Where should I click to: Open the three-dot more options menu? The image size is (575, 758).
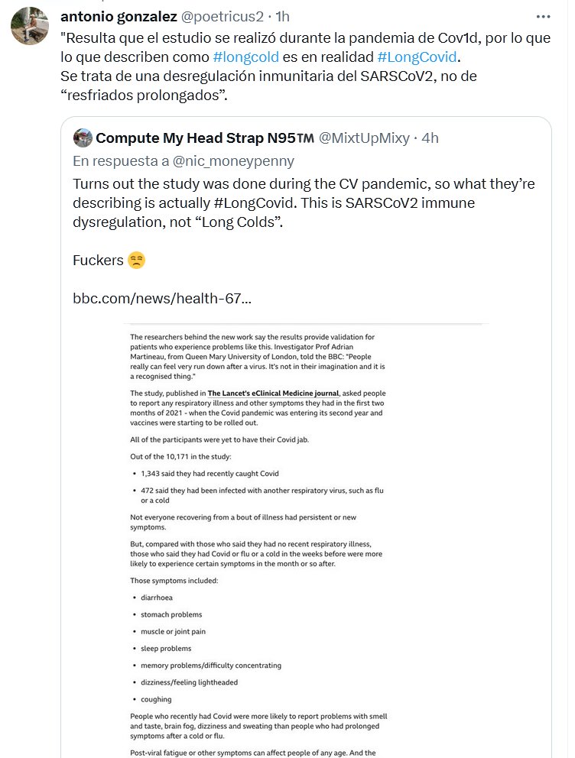pyautogui.click(x=543, y=15)
